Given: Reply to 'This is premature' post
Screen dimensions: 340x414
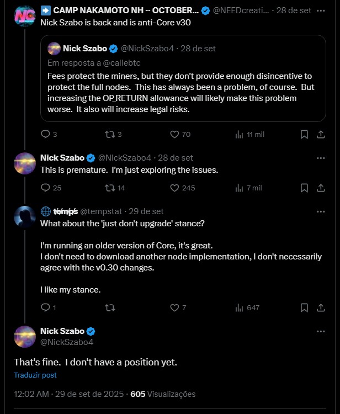Looking at the screenshot, I should click(46, 188).
